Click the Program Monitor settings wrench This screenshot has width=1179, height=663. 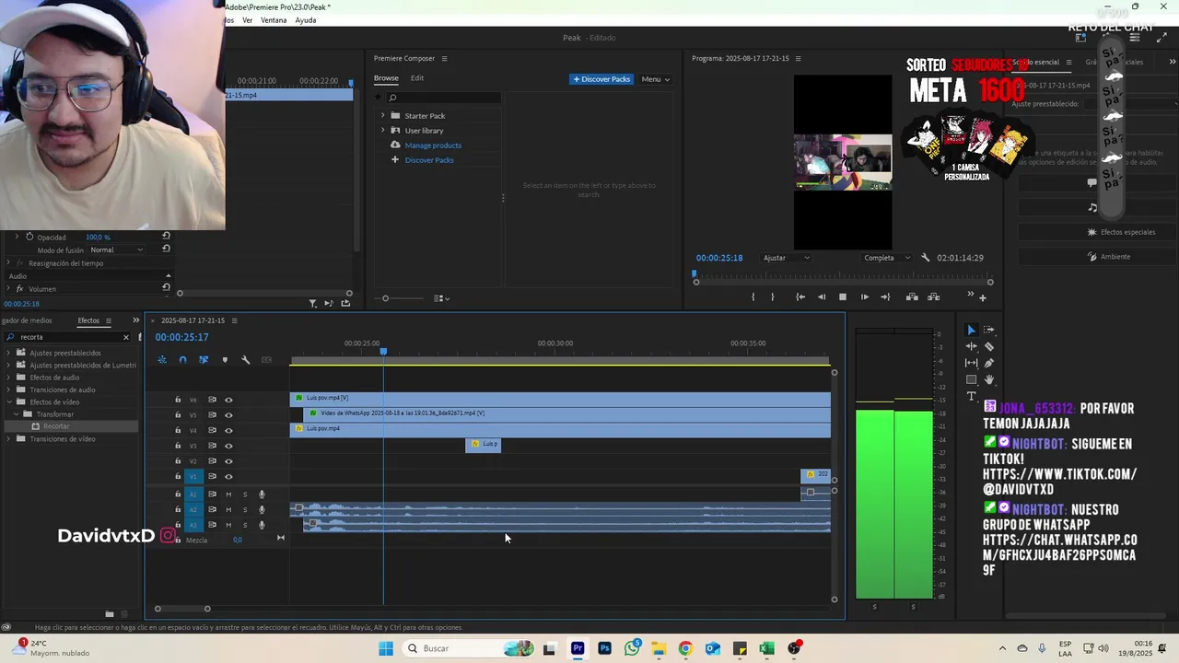pyautogui.click(x=926, y=258)
